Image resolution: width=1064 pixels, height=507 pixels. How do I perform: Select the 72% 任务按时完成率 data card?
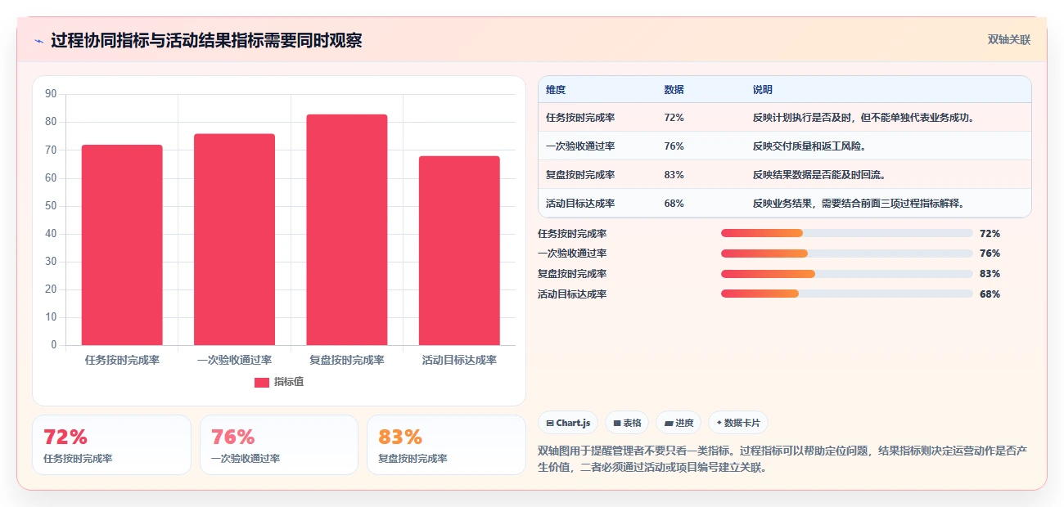tap(111, 445)
